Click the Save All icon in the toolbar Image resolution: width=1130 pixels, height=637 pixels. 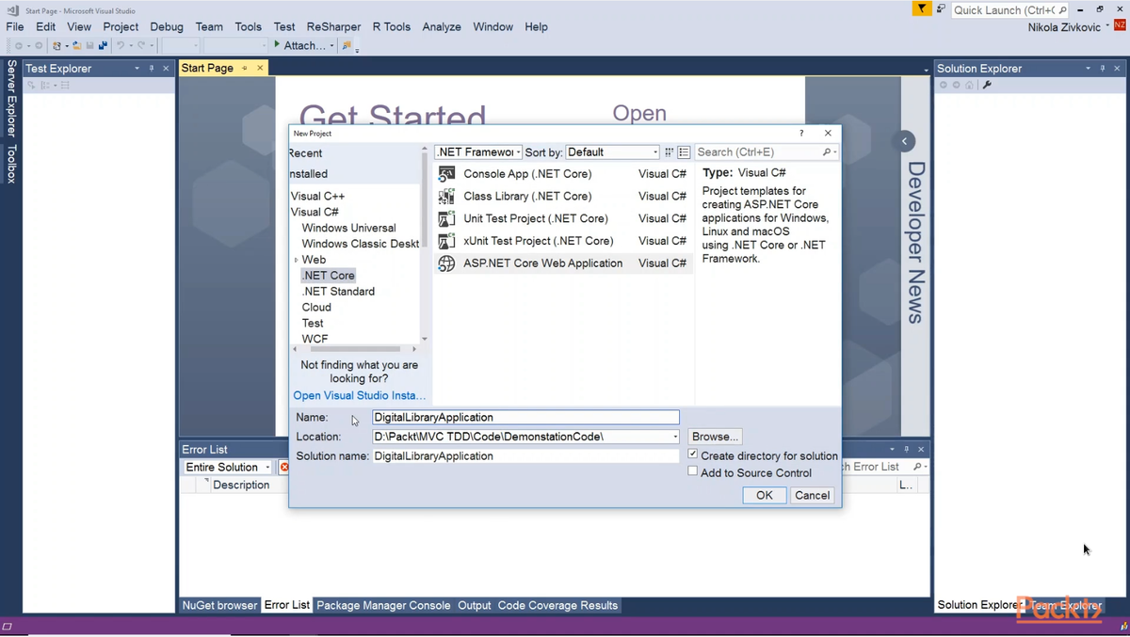(x=103, y=45)
